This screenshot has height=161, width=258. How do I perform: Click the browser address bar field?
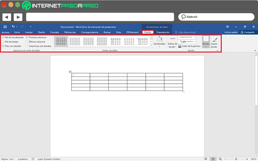click(x=100, y=17)
